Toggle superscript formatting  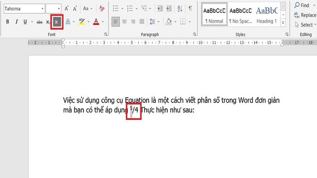57,22
